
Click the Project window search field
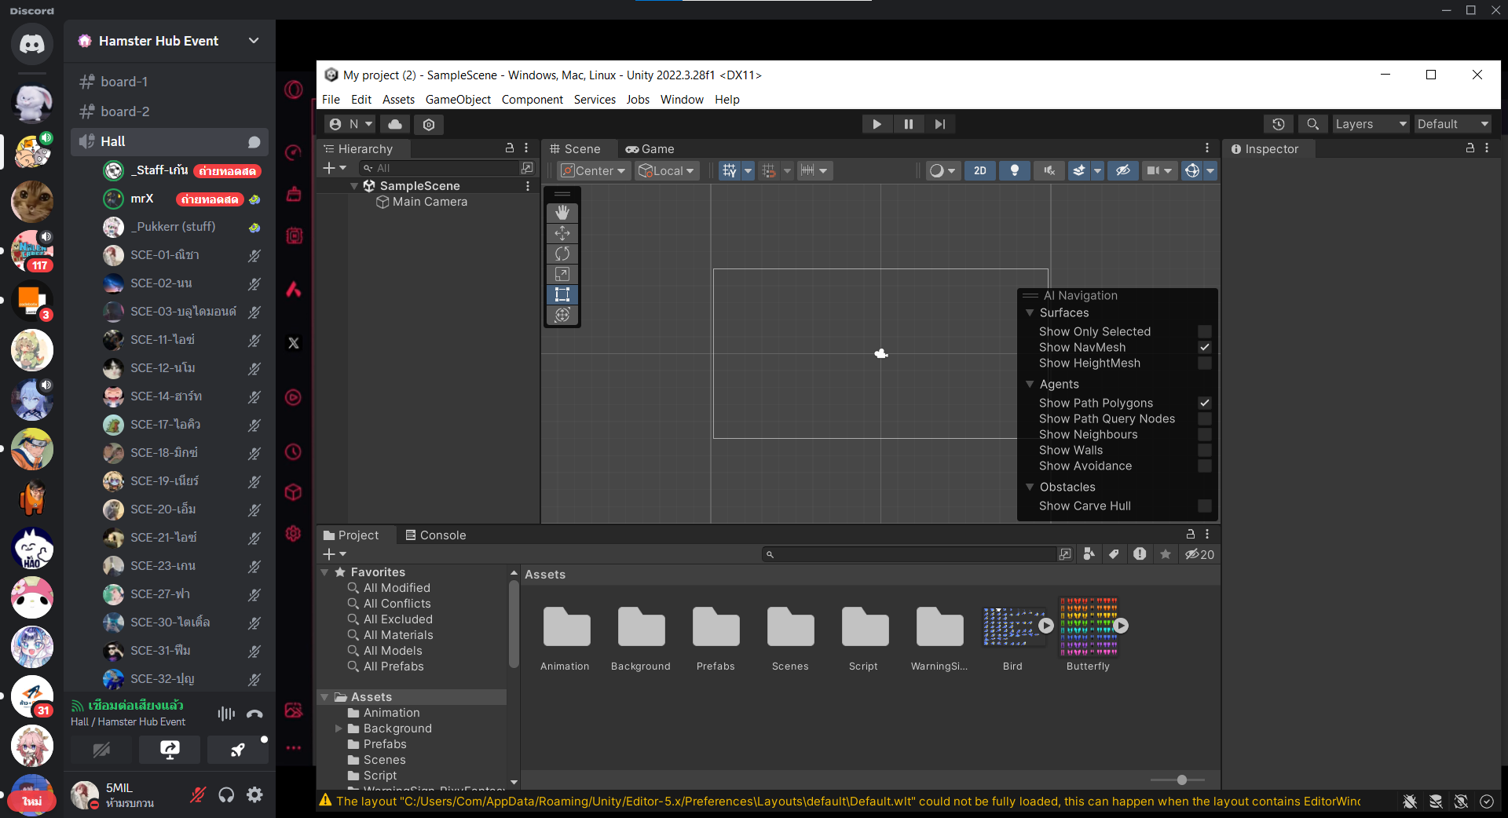911,554
